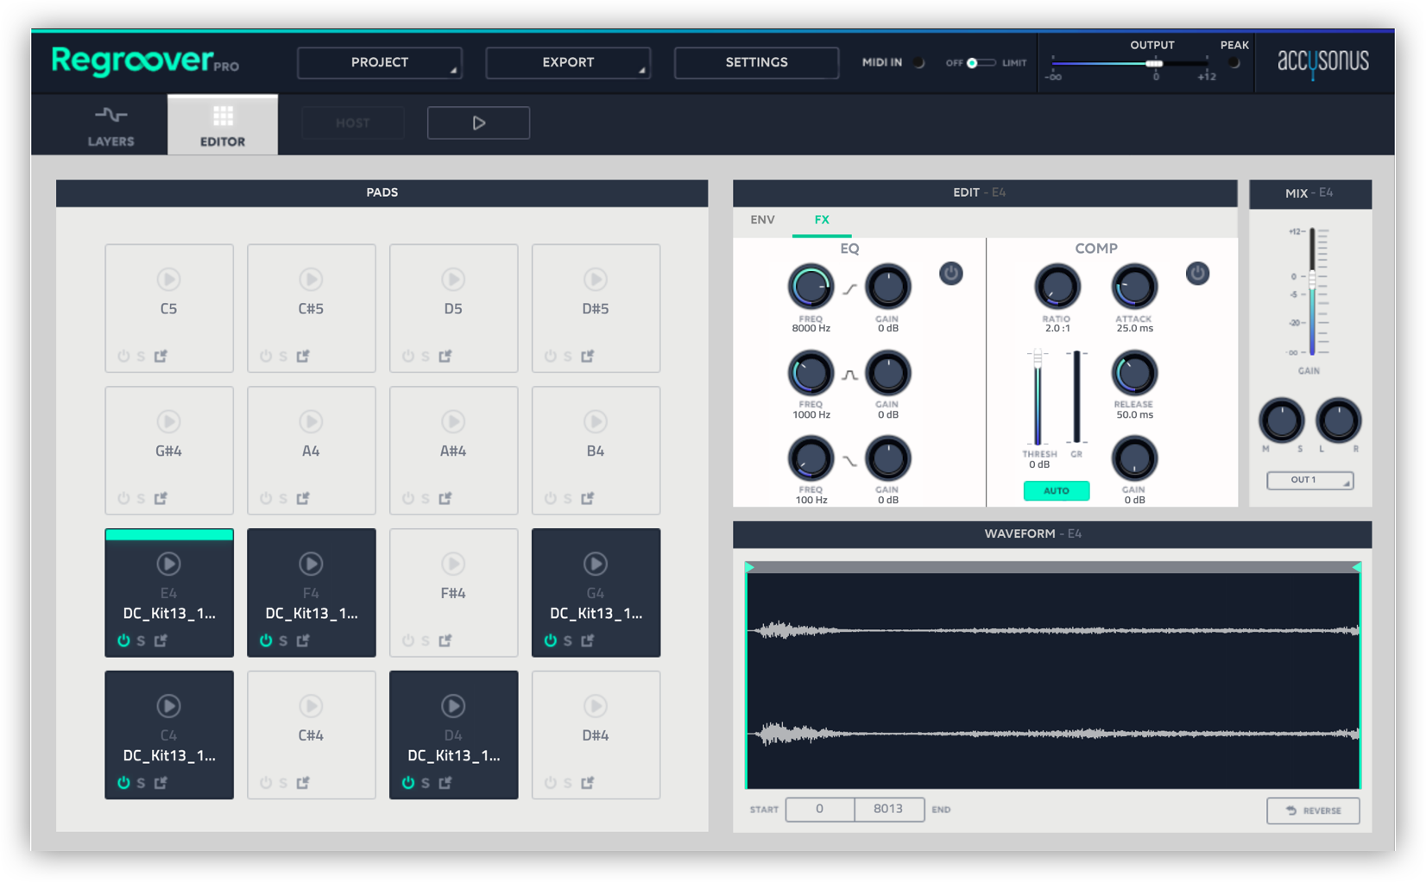
Task: Click the EQ 8000 Hz GAIN knob
Action: 887,287
